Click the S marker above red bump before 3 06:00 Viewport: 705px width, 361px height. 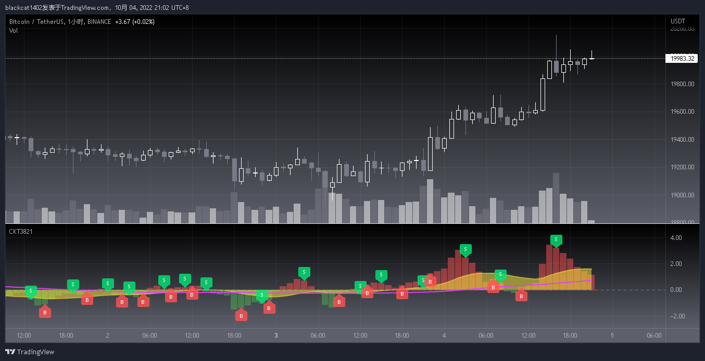[x=304, y=272]
